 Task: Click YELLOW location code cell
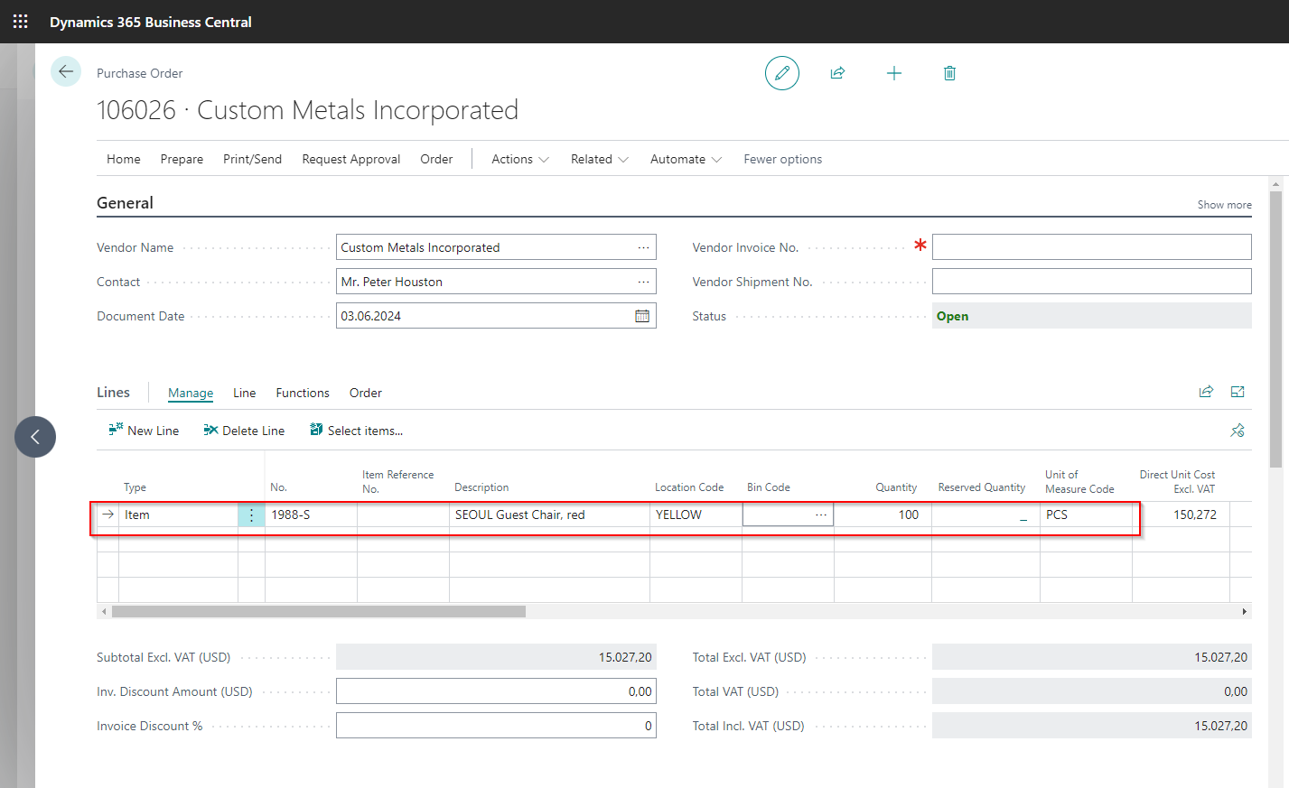[696, 515]
